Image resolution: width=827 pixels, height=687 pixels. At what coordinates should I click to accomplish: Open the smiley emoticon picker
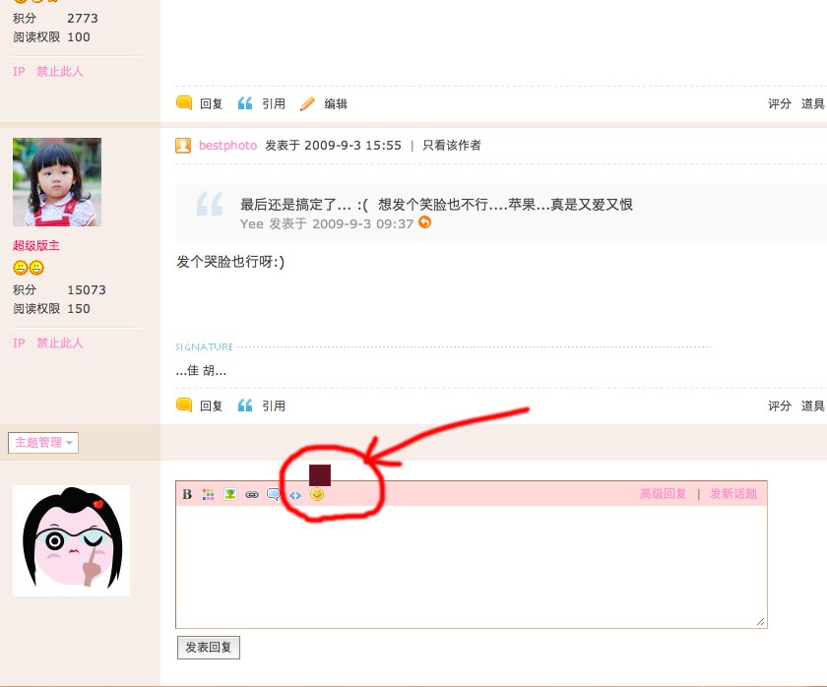click(x=317, y=494)
